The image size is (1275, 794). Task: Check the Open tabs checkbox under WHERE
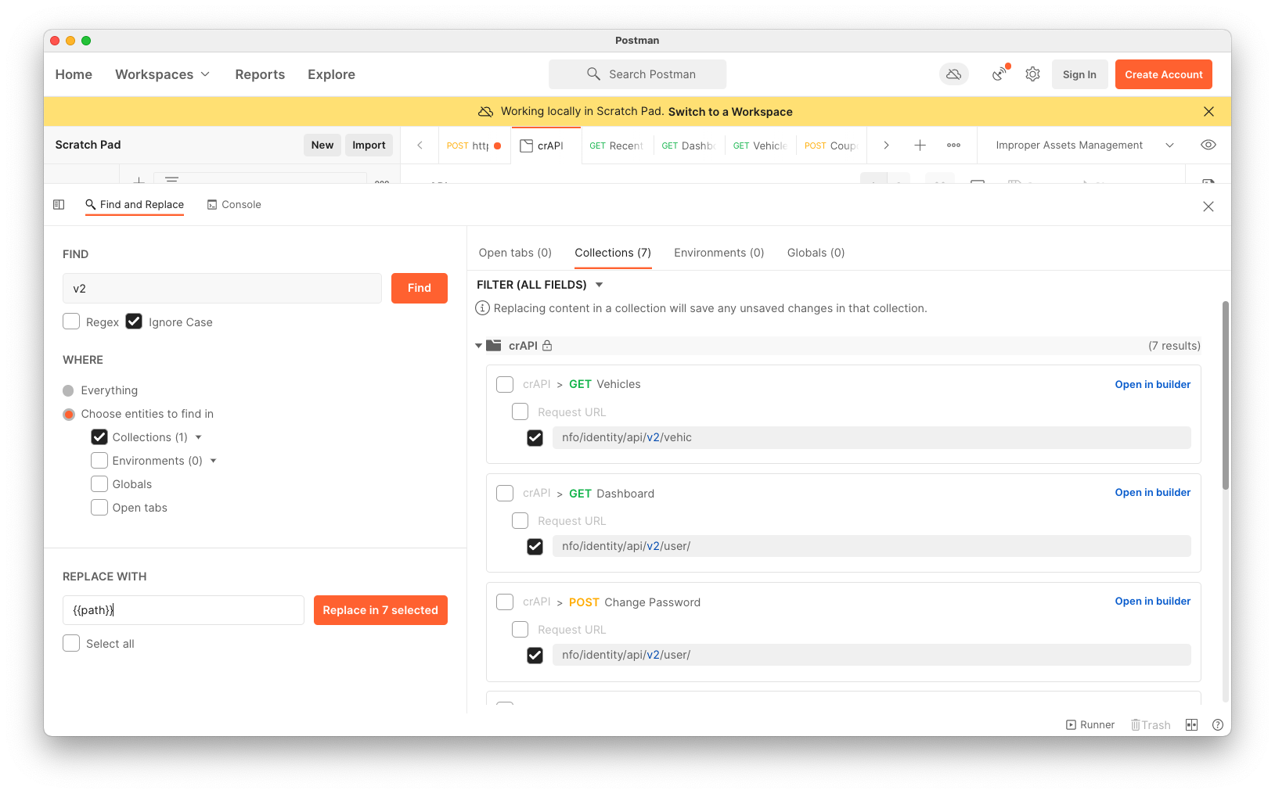click(x=99, y=508)
